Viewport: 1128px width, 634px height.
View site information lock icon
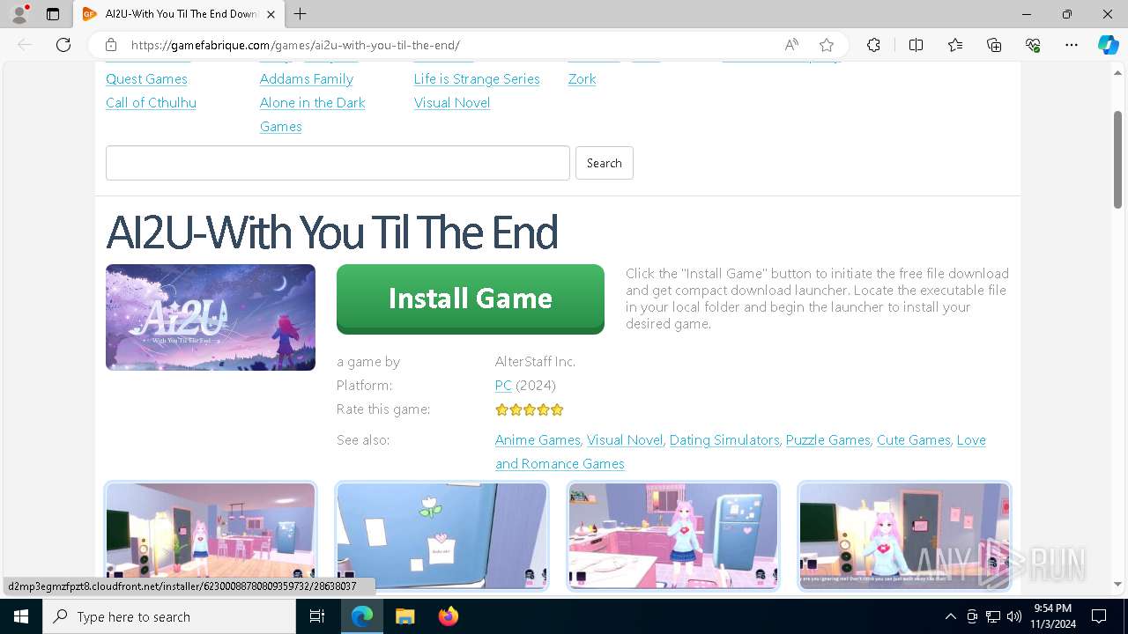[111, 45]
